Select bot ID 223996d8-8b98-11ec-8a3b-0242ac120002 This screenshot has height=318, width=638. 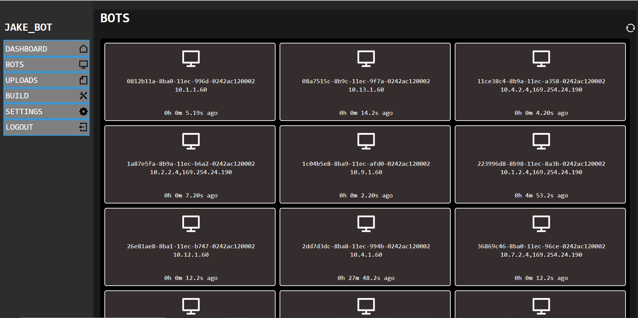click(x=541, y=164)
